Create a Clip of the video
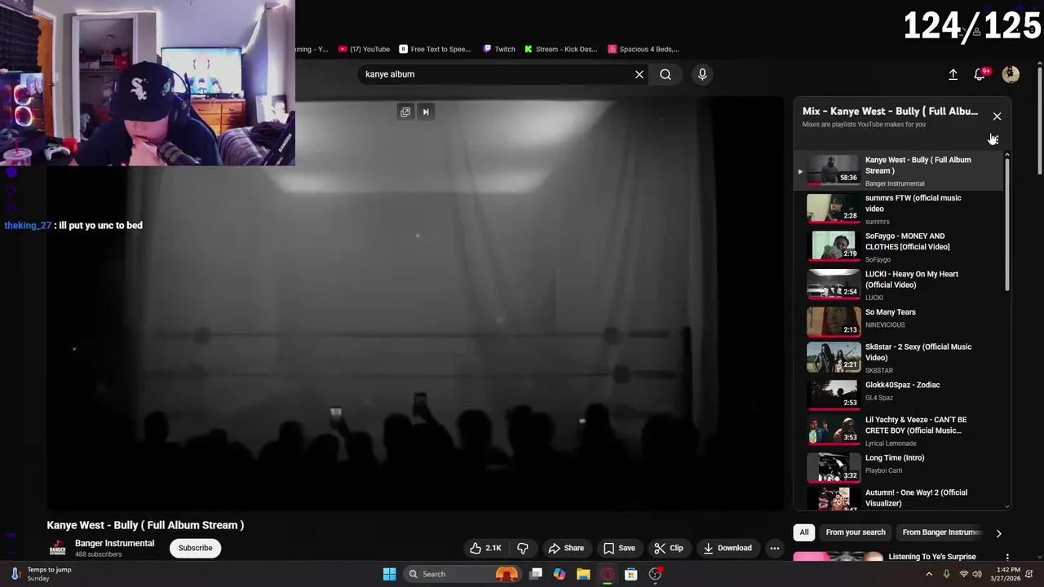 point(669,548)
